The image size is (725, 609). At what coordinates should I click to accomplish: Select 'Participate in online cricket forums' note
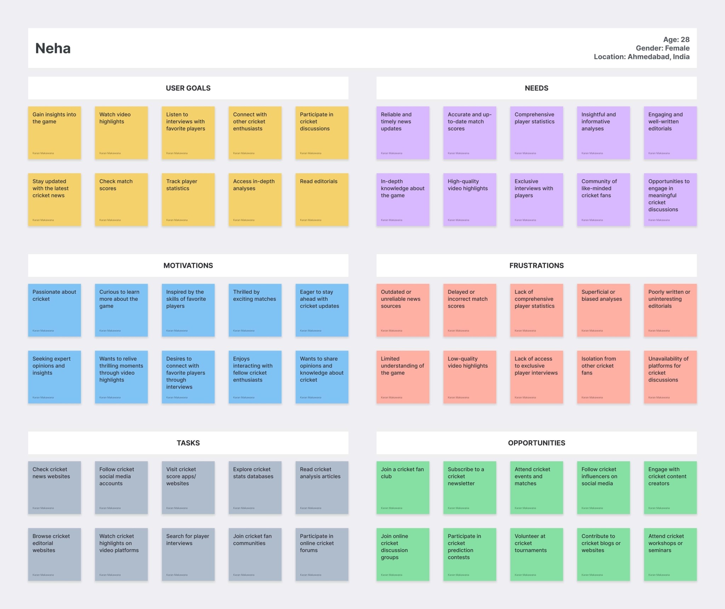[322, 555]
